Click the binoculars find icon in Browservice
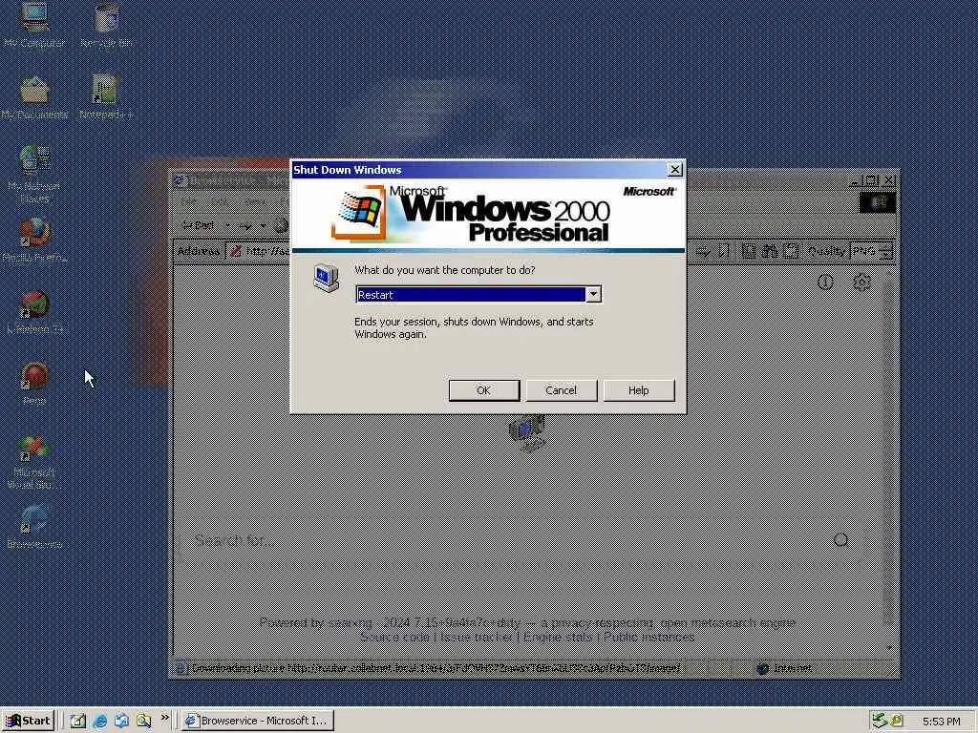This screenshot has width=978, height=733. 770,251
